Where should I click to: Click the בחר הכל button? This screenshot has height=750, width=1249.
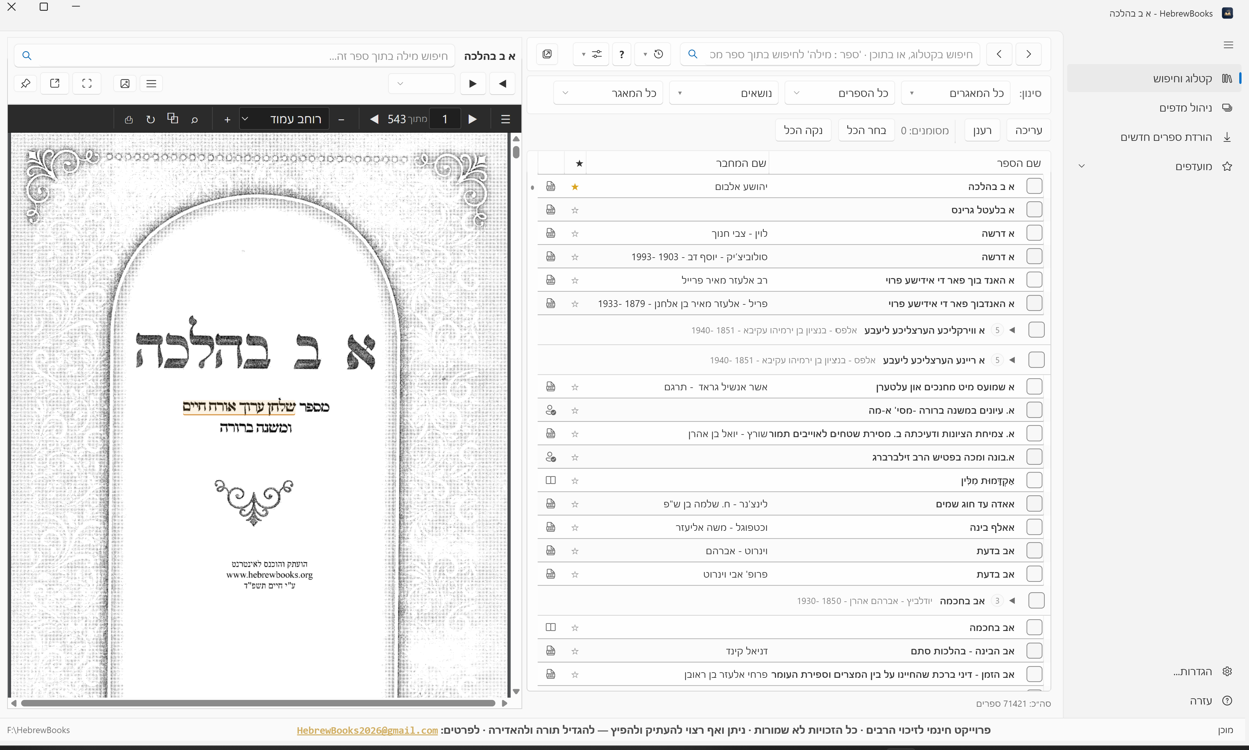(x=866, y=130)
